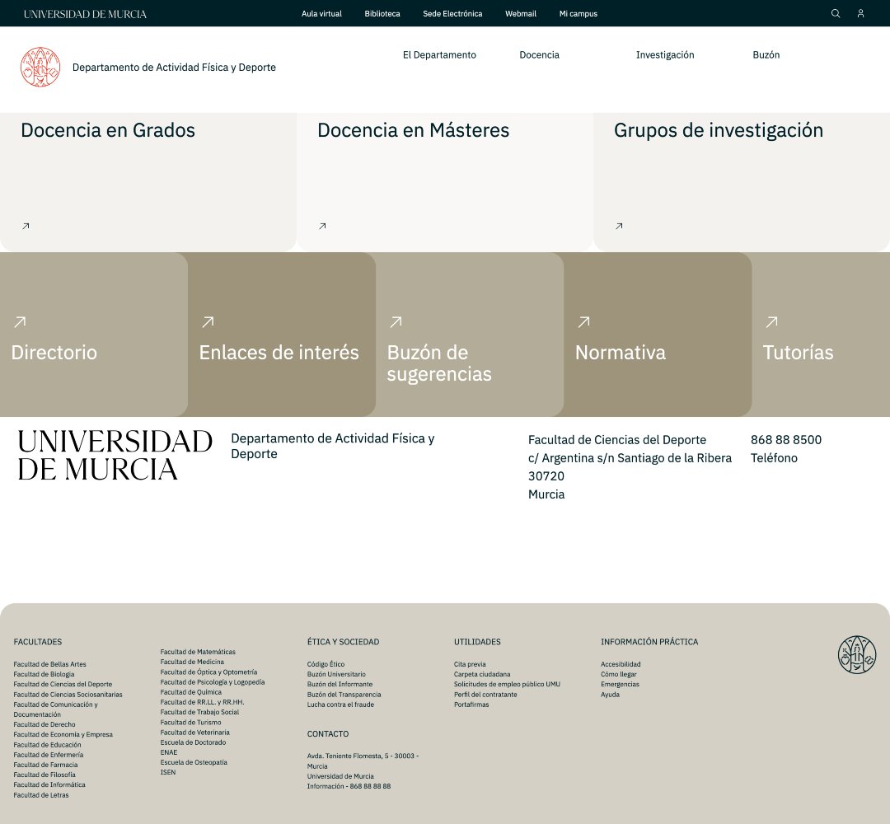Screen dimensions: 890x824
Task: Open Facultad de Medicina footer link
Action: (192, 662)
